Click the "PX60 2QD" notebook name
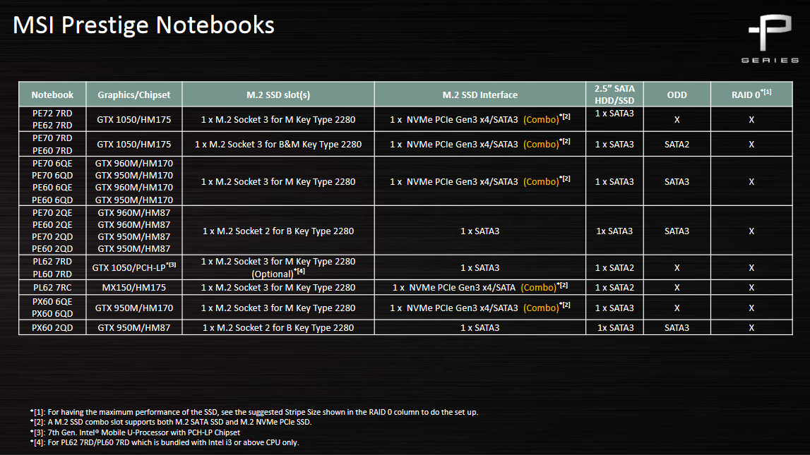The image size is (810, 455). (x=52, y=327)
